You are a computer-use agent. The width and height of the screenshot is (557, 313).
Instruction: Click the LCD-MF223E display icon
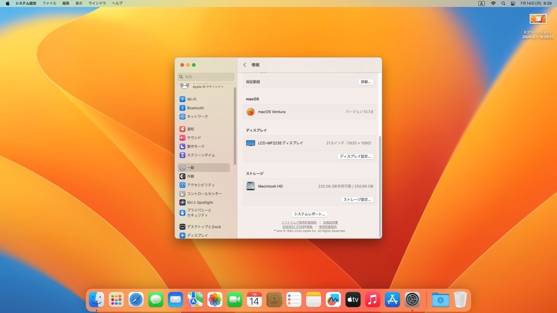(251, 143)
